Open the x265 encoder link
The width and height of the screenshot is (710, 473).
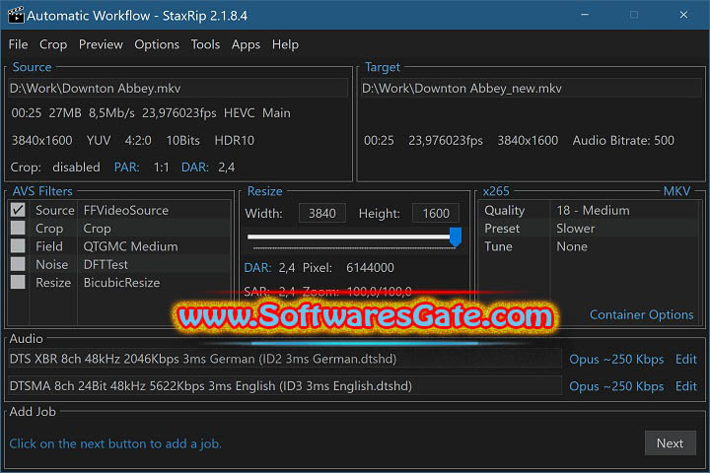[x=496, y=191]
